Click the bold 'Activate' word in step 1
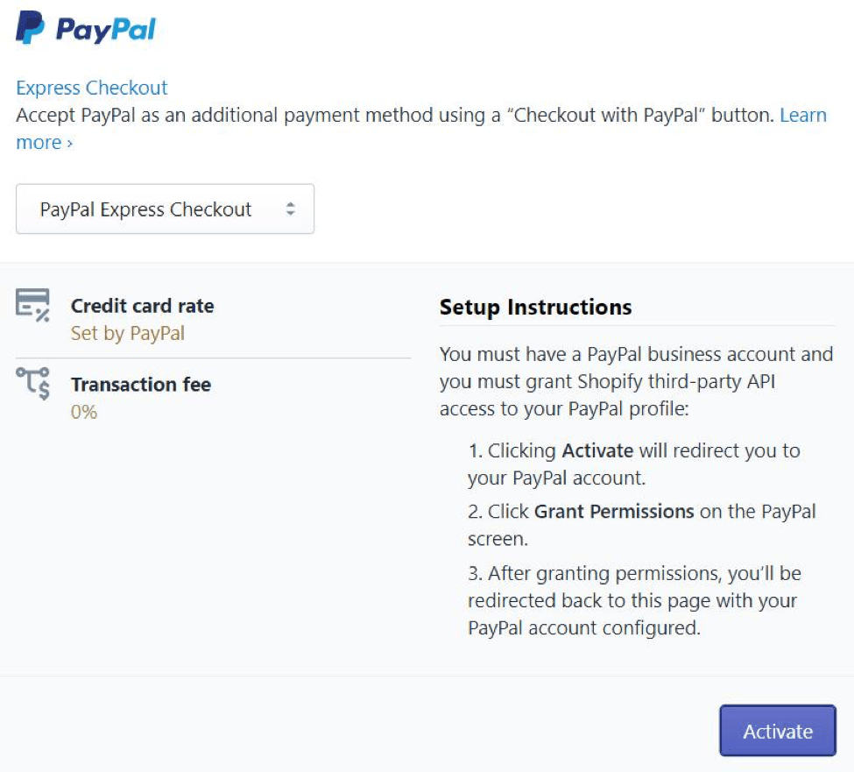The width and height of the screenshot is (854, 772). click(597, 450)
